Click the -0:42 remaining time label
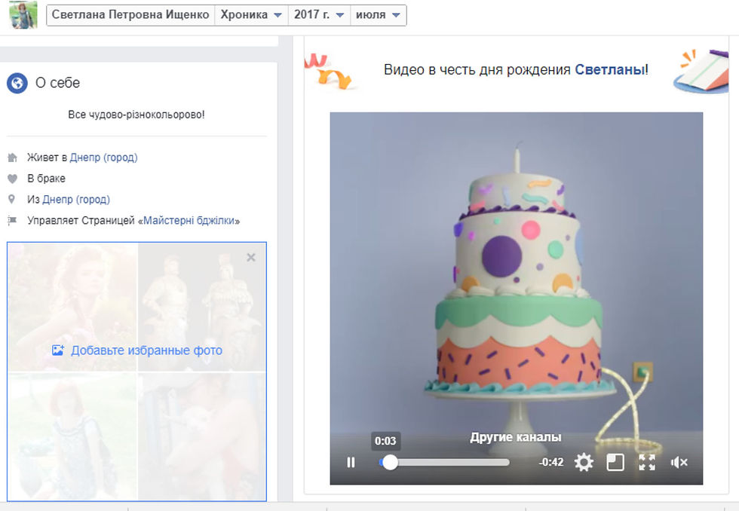 551,462
